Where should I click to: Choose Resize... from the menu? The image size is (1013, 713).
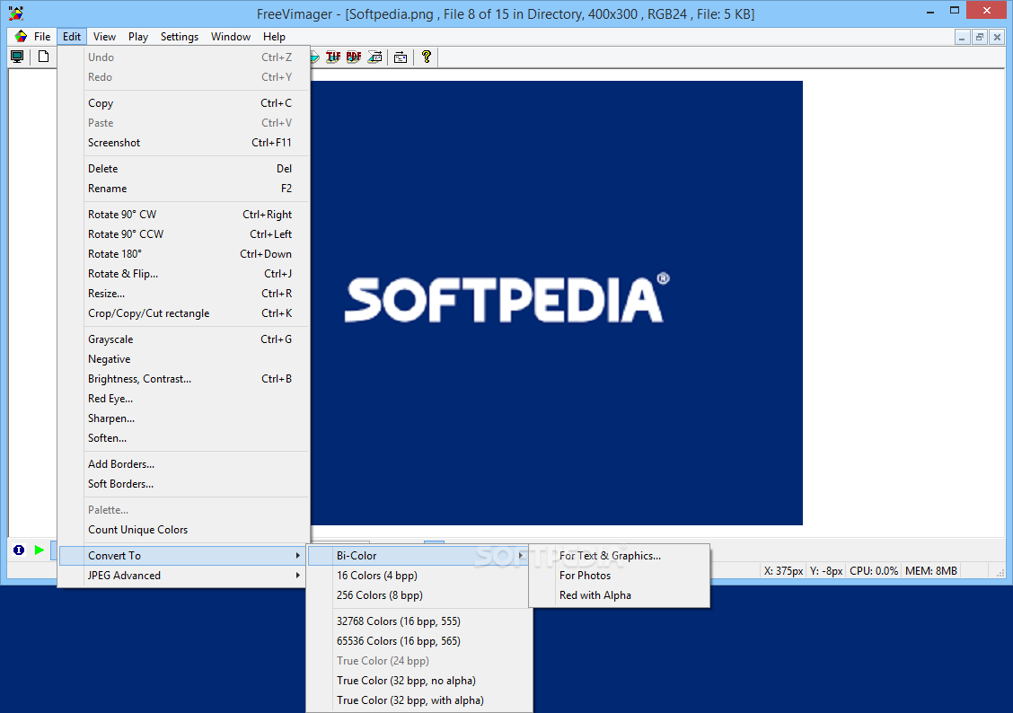pyautogui.click(x=184, y=294)
